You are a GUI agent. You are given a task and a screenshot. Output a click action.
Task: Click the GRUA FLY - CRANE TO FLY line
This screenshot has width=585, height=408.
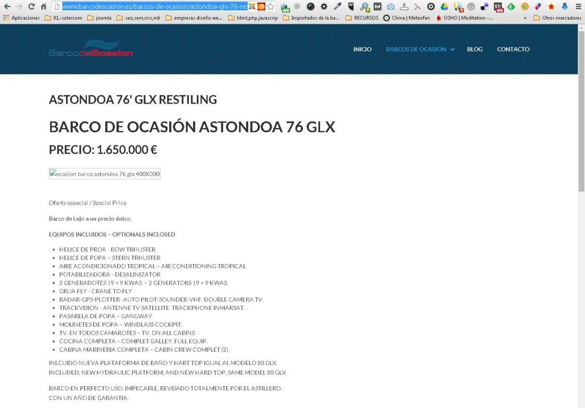(x=96, y=291)
